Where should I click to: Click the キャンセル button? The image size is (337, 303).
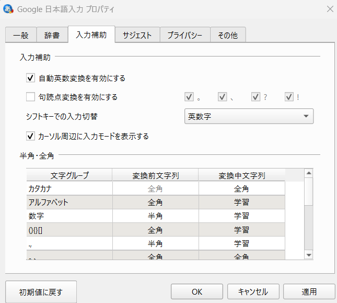point(253,291)
